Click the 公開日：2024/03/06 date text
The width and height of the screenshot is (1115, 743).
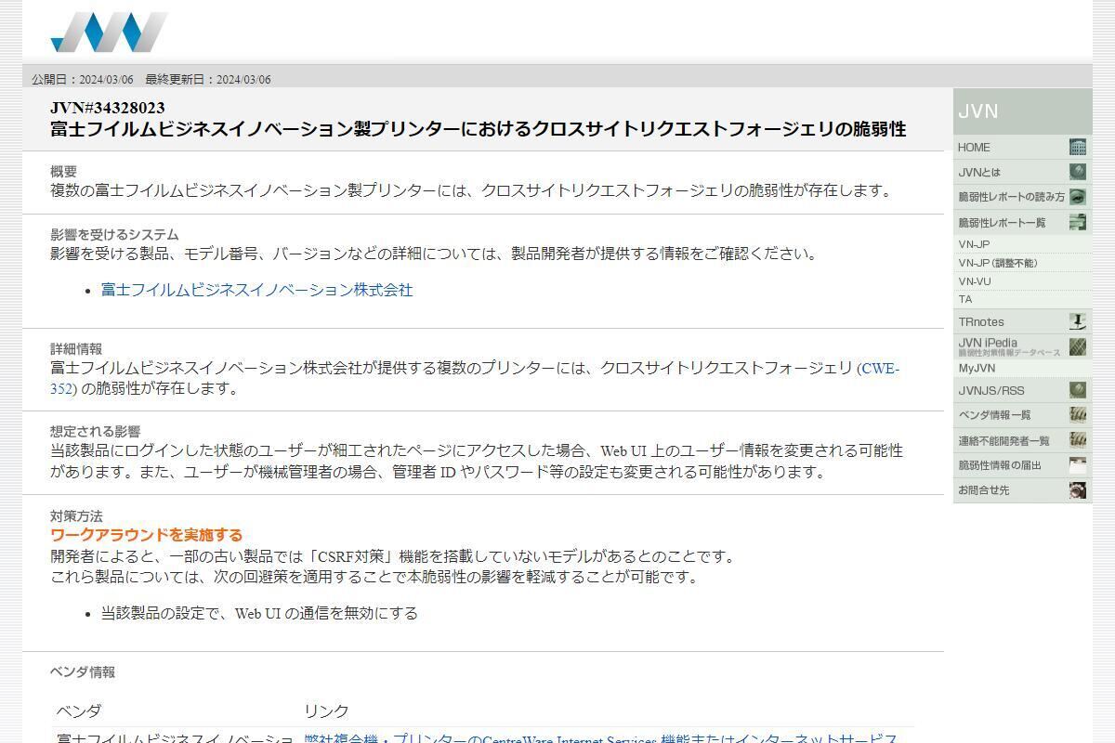click(x=83, y=80)
